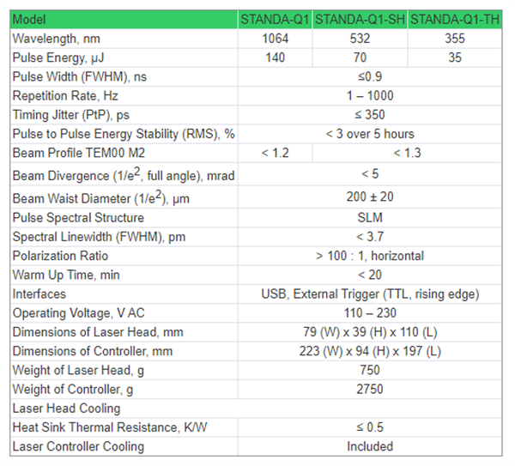Click 'Spectral Linewidth (FWHM), pm' label
Screen dimensions: 515x466
[x=99, y=237]
